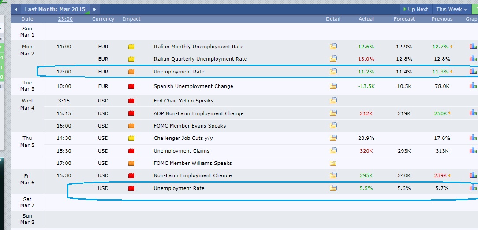This screenshot has height=230, width=478.
Task: Click orange impact icon for FOMC Member Evans Speaks
Action: [131, 126]
